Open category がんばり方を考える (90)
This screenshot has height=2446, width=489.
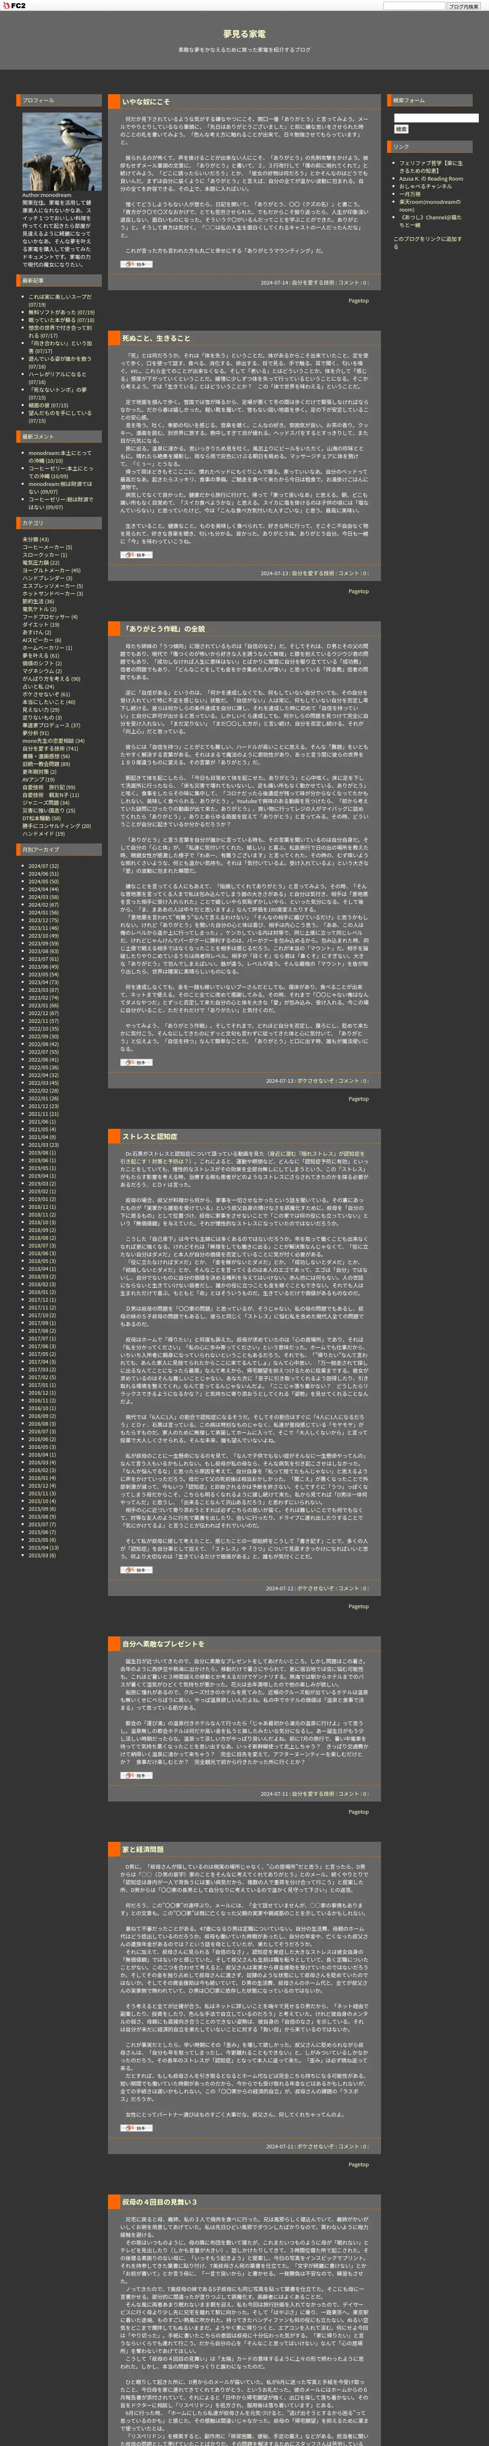(51, 679)
